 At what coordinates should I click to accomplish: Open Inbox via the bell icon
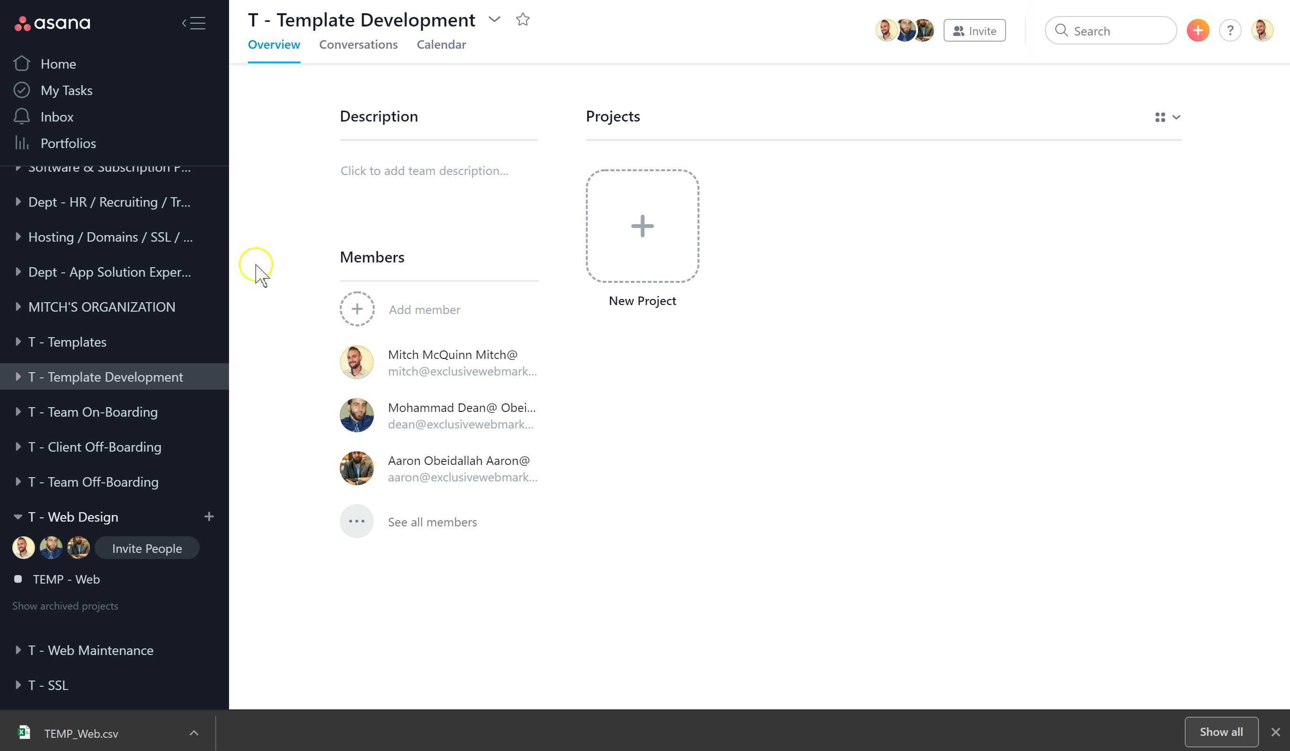[x=21, y=117]
